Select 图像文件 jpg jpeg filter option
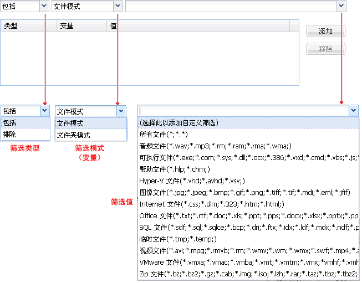362x283 pixels. [248, 192]
